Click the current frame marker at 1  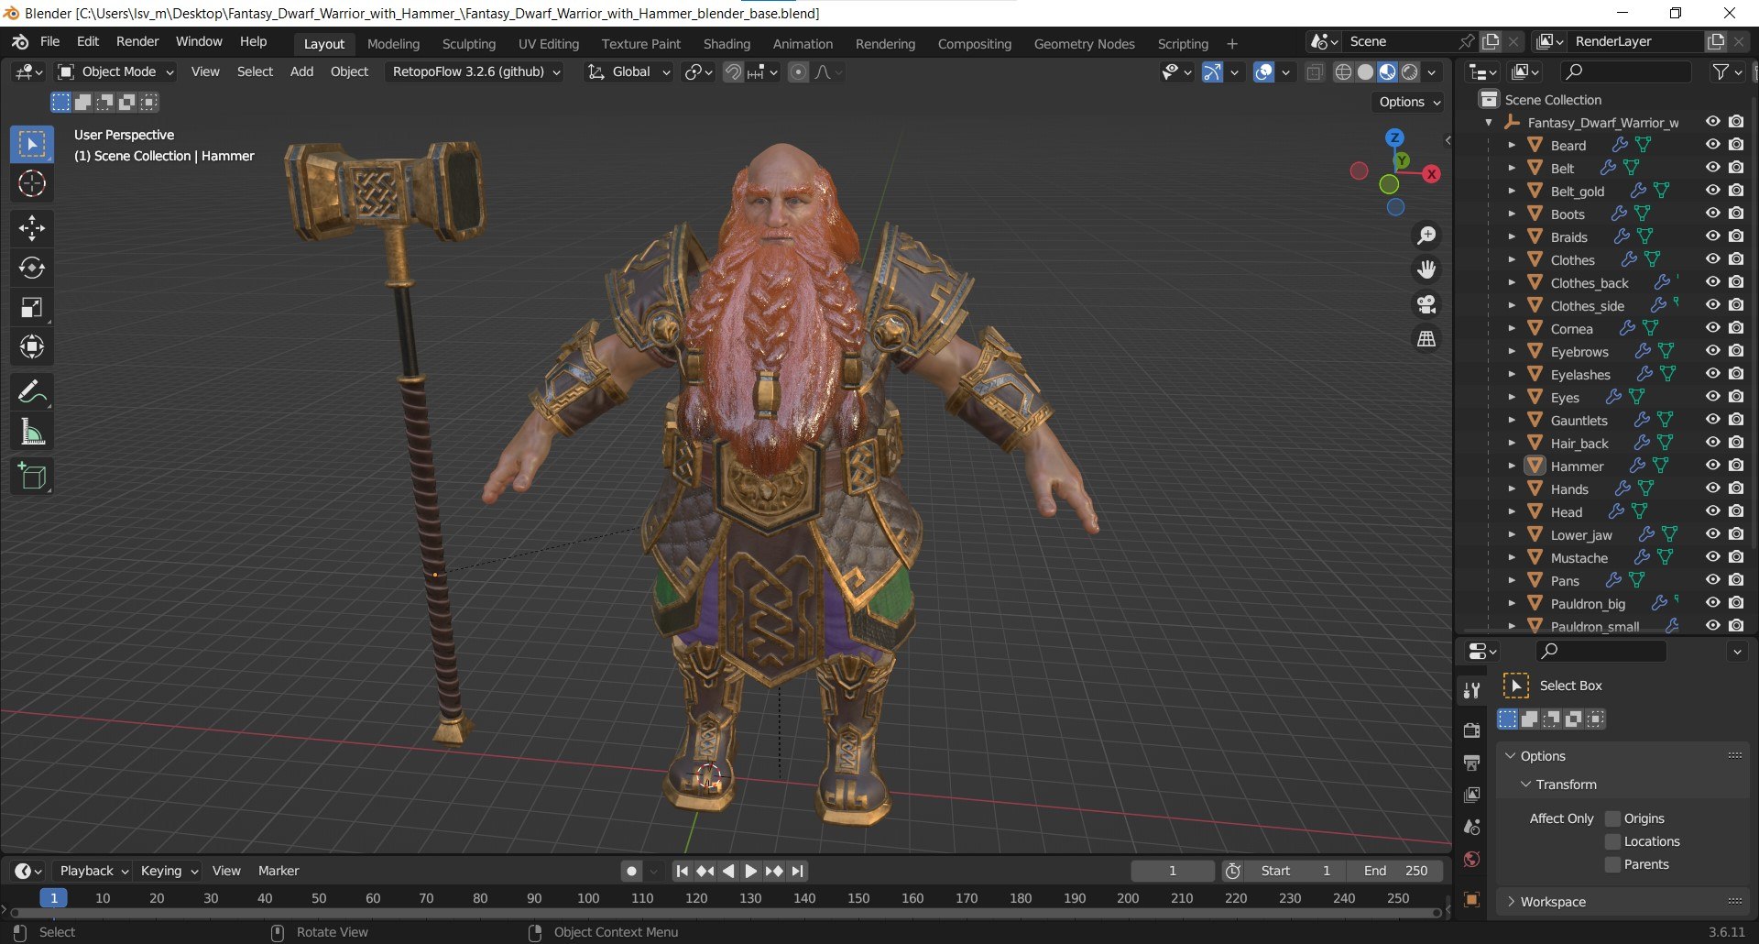[x=54, y=898]
